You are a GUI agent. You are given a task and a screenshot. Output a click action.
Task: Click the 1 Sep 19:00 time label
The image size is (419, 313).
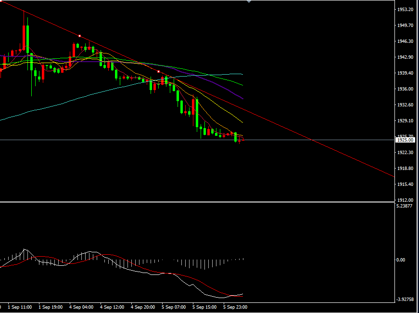51,307
